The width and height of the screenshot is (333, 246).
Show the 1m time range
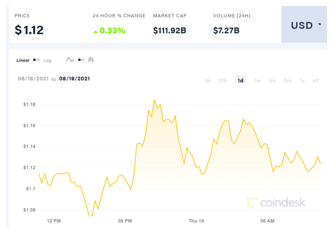(272, 81)
